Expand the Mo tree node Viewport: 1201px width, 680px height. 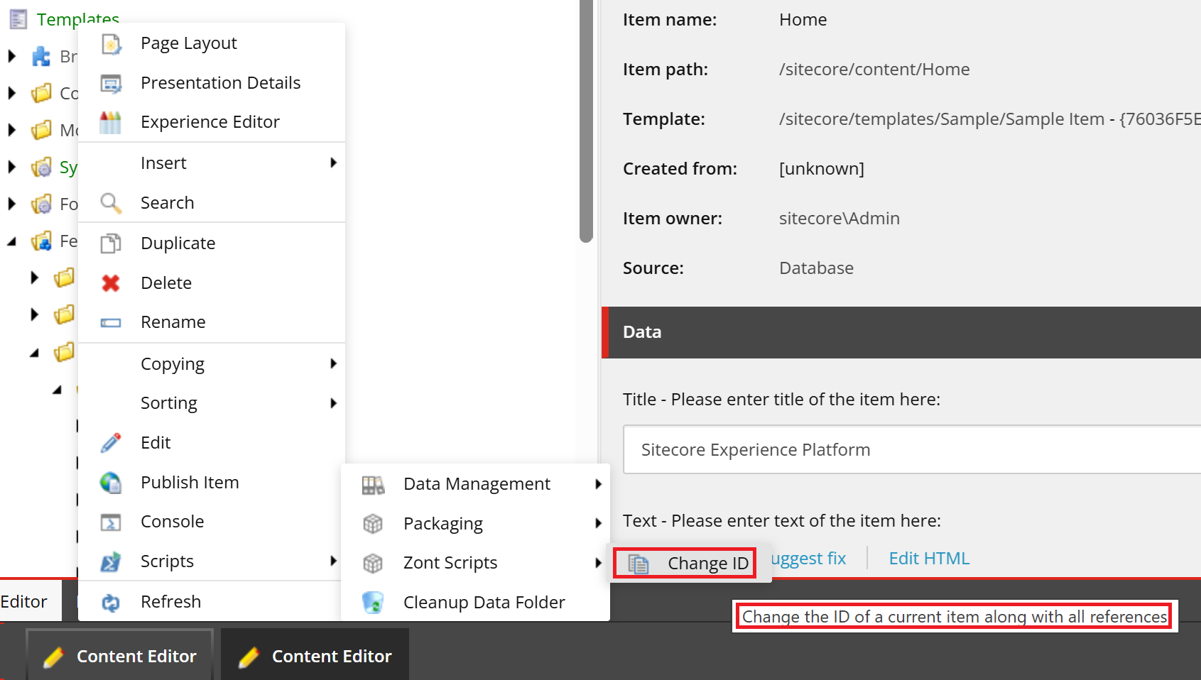click(x=11, y=130)
